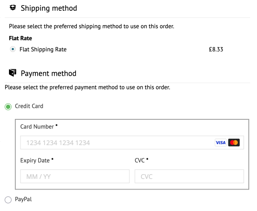
Task: Click the Payment method card icon
Action: 13,73
